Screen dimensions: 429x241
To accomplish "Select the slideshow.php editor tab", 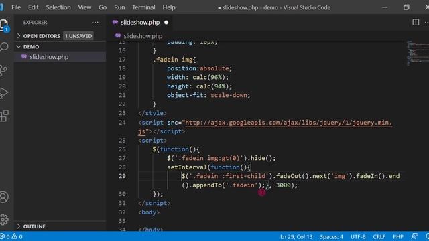I will click(x=140, y=23).
